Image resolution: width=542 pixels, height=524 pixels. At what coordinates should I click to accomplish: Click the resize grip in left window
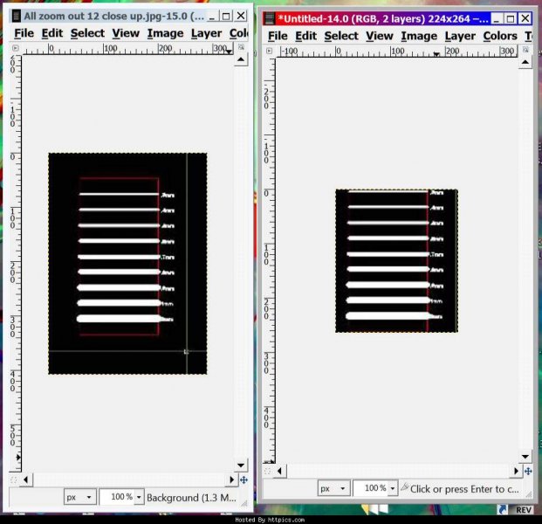[x=244, y=503]
